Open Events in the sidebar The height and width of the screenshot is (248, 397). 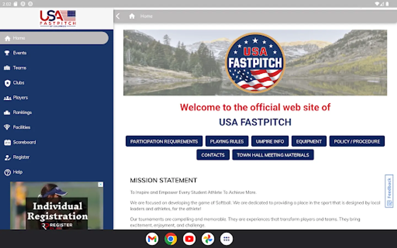[20, 53]
